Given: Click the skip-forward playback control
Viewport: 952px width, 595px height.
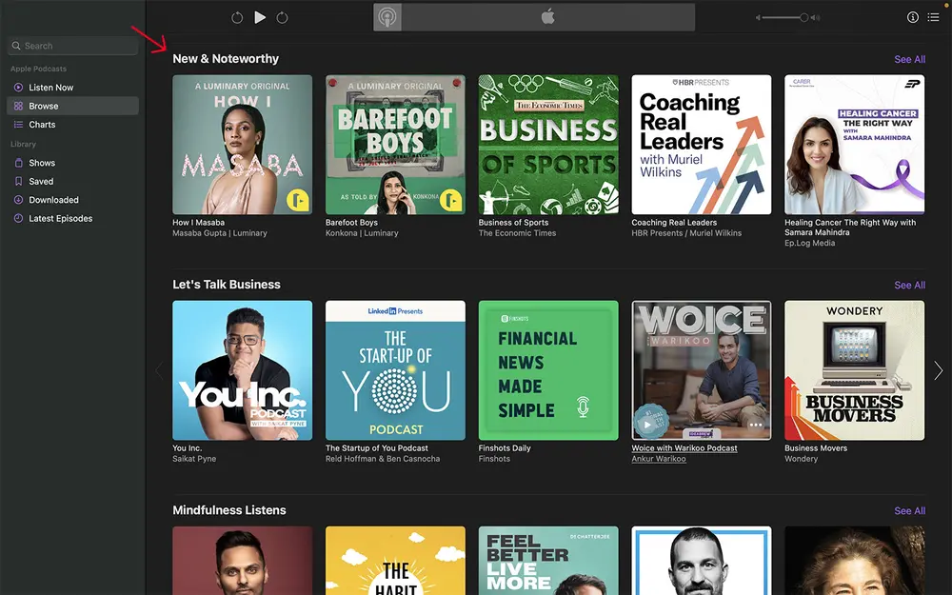Looking at the screenshot, I should [280, 16].
